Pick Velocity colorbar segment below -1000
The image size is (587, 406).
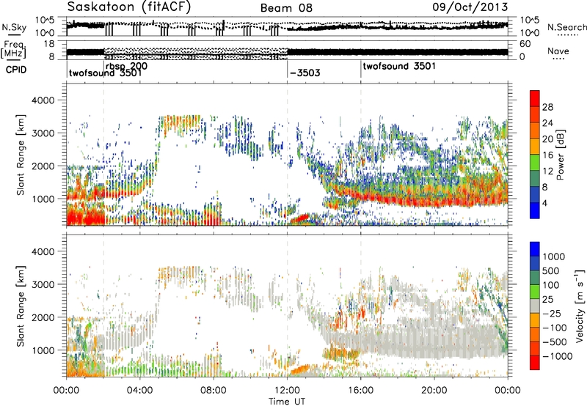(x=535, y=363)
